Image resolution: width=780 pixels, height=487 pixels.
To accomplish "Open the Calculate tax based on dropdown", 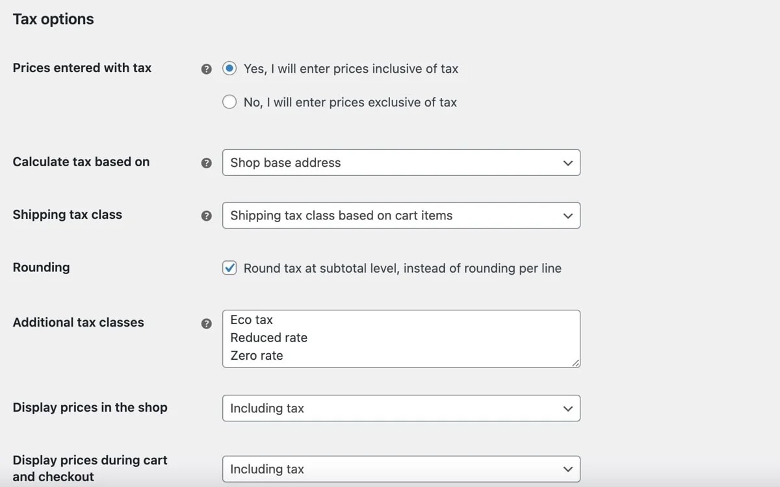I will pyautogui.click(x=401, y=162).
